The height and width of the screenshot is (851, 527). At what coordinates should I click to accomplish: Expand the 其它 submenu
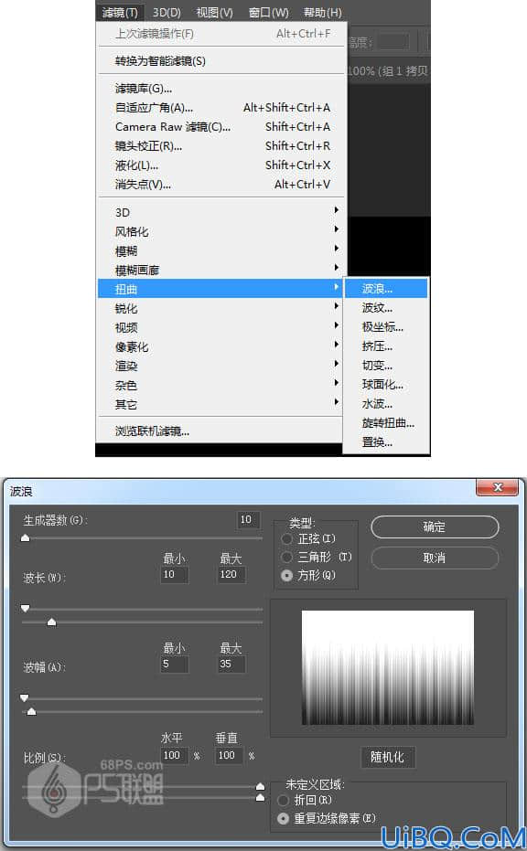pos(221,404)
